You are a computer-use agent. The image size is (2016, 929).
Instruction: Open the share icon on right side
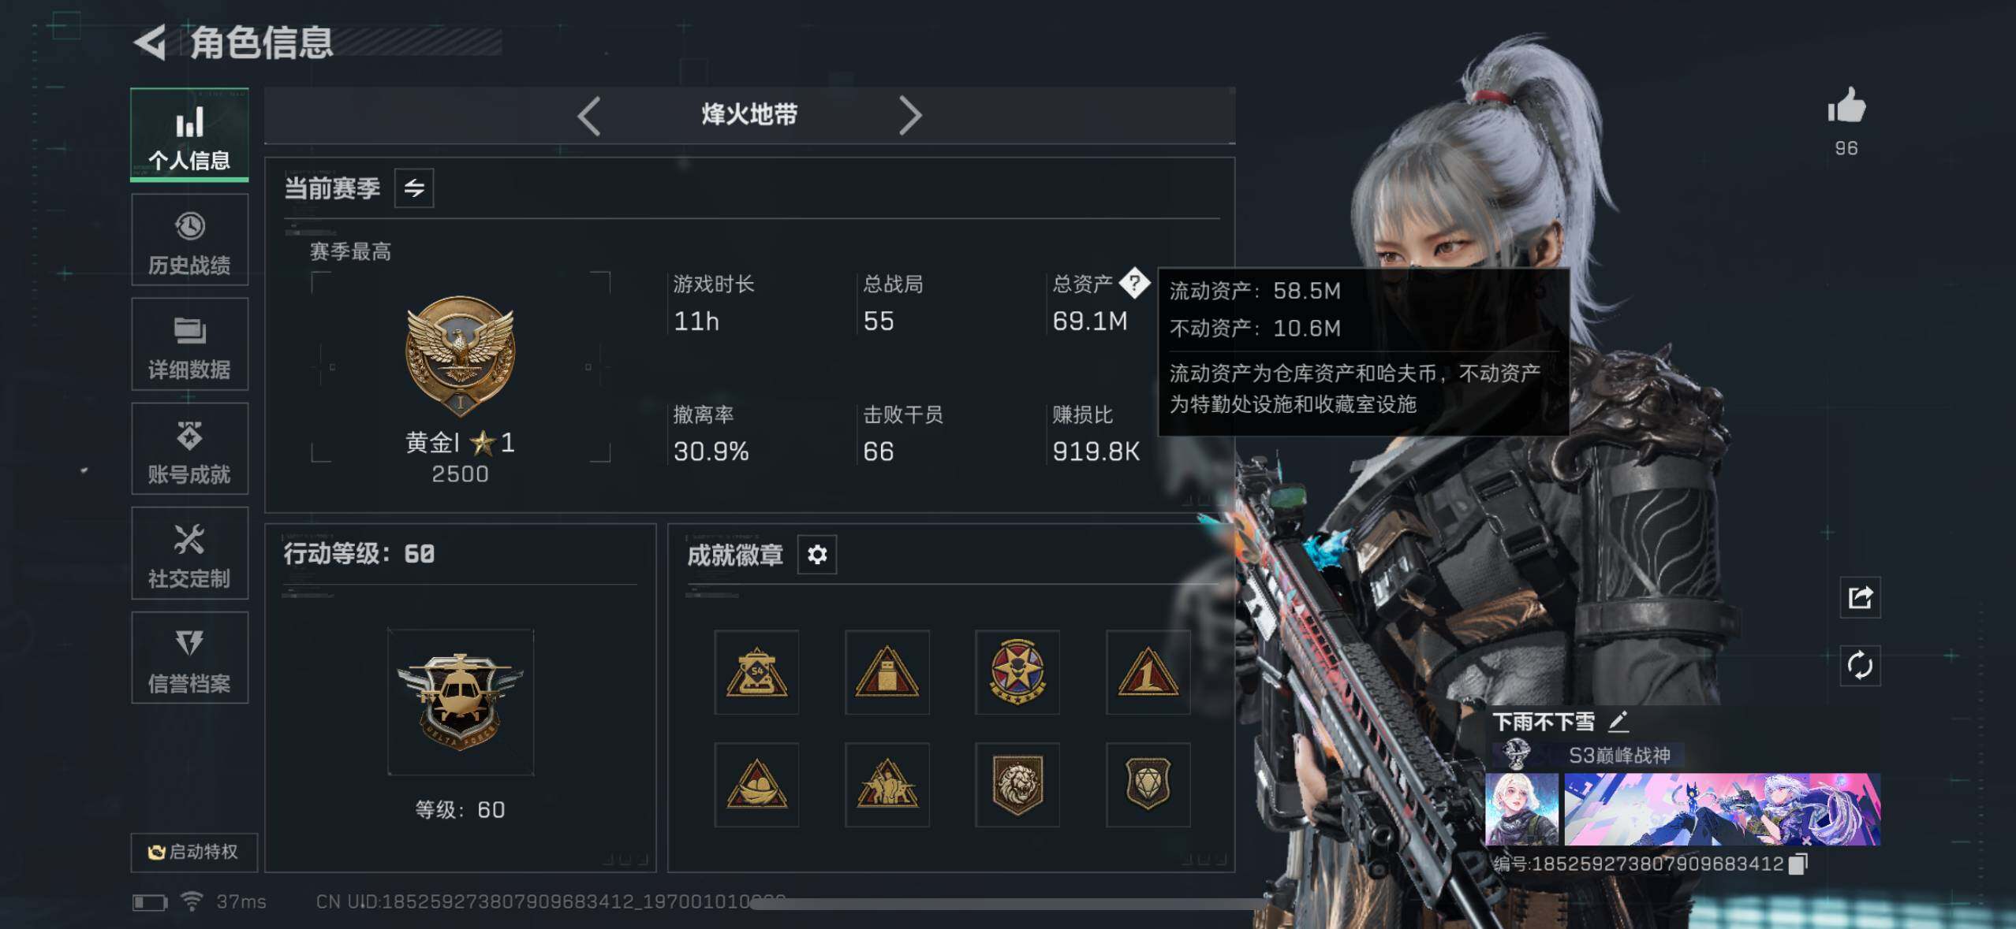coord(1860,598)
